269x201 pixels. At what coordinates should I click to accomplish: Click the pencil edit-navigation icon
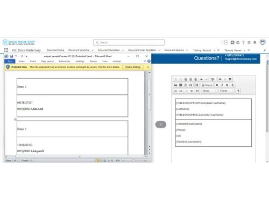(x=265, y=50)
